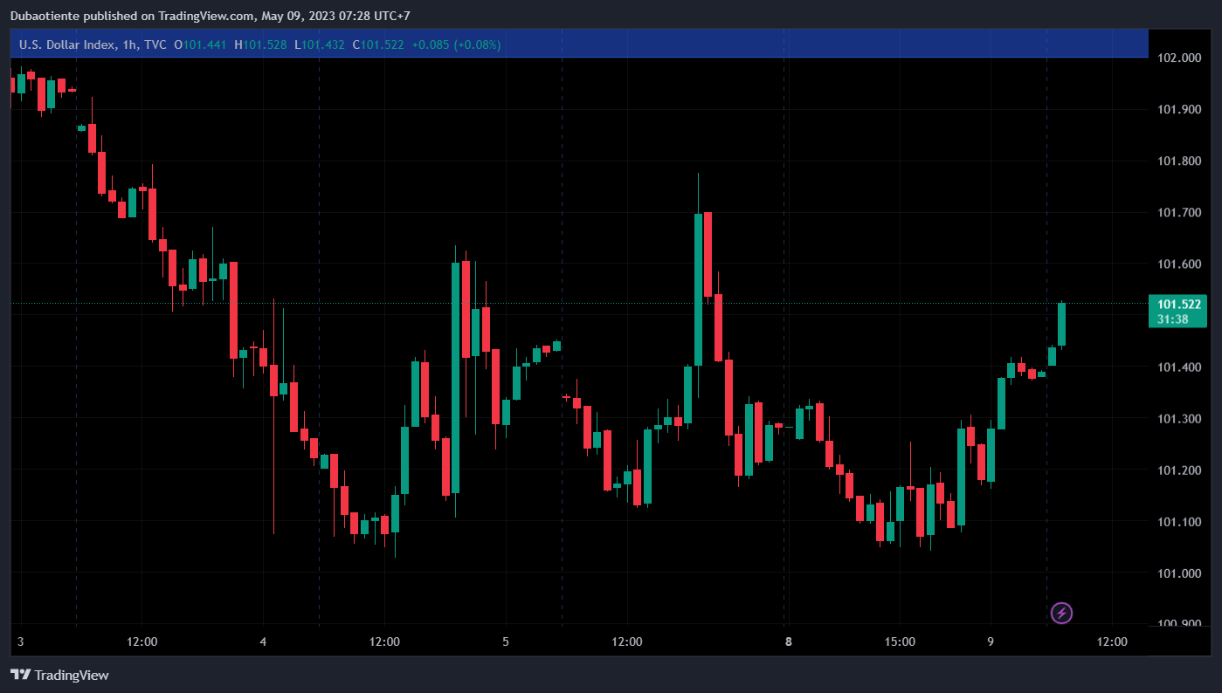Click the purple lightning bolt icon
Screen dimensions: 1222x693
1061,613
